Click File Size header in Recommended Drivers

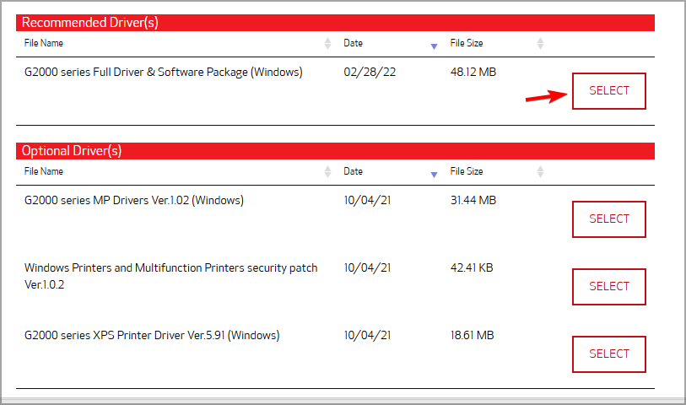(467, 43)
